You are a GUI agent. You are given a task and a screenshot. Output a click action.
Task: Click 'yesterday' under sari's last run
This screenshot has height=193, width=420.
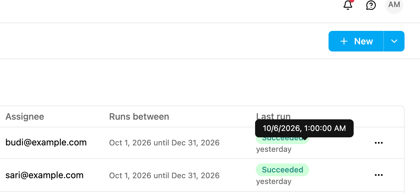(274, 181)
